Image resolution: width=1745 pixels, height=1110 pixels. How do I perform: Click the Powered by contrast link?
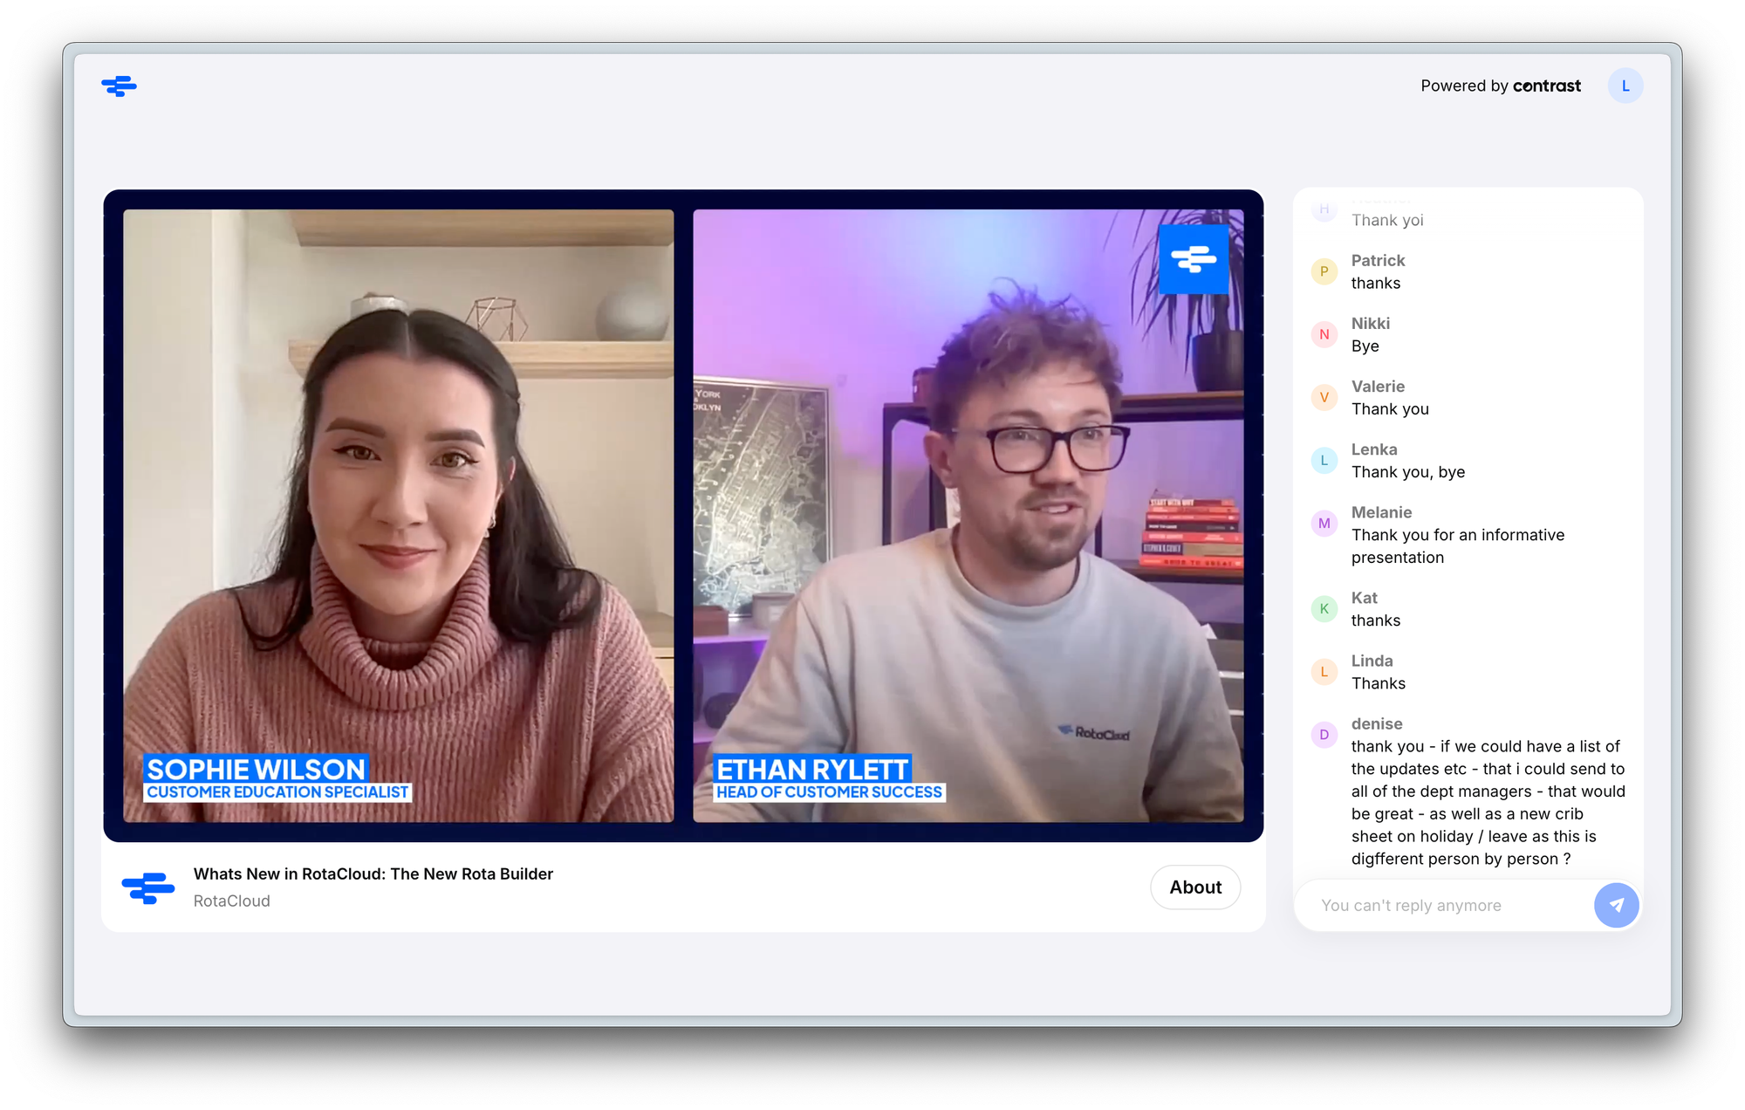click(1500, 86)
